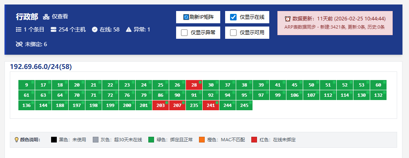The width and height of the screenshot is (409, 158).
Task: Enable the 仅显示可用 checkbox
Action: pos(233,33)
